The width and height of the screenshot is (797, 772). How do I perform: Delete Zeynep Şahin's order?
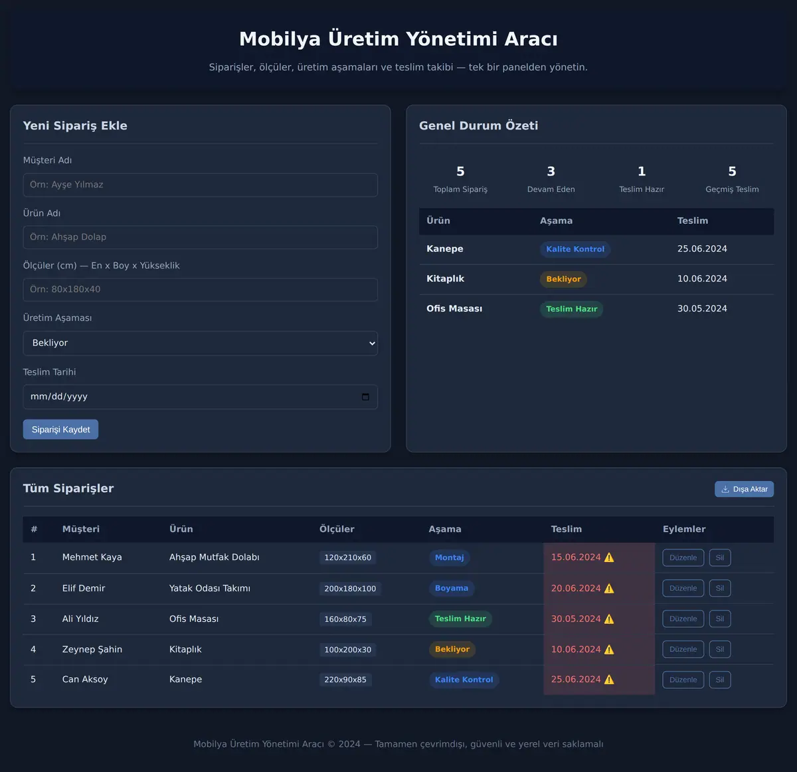(x=720, y=649)
